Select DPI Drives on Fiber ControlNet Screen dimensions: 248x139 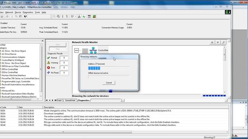[15, 66]
